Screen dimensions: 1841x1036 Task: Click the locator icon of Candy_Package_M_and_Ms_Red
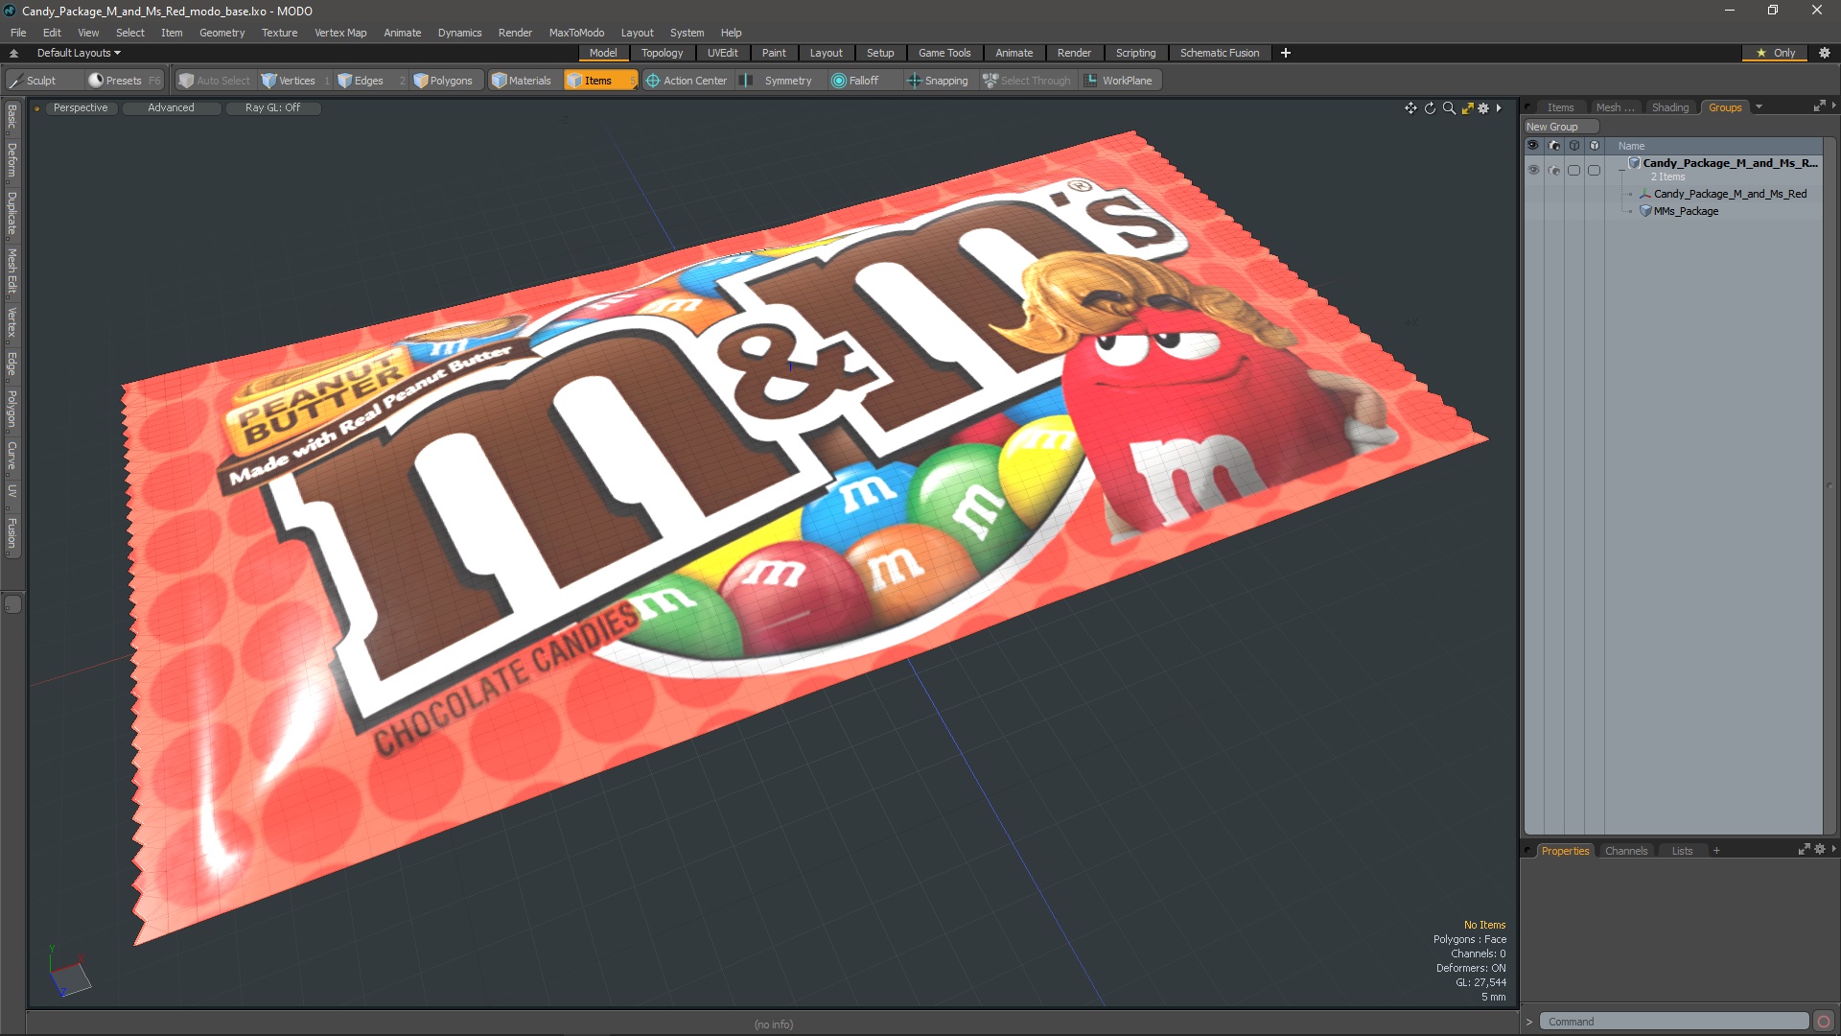1645,194
